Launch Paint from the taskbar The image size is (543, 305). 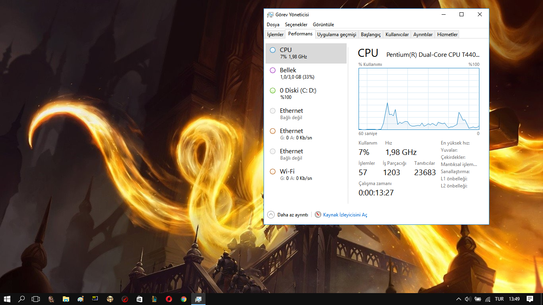click(81, 299)
